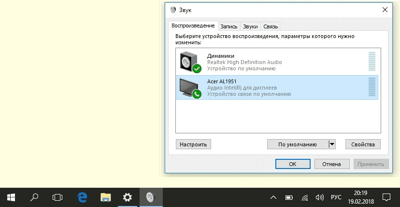The height and width of the screenshot is (207, 400).
Task: Open Task View on the taskbar
Action: tap(57, 197)
